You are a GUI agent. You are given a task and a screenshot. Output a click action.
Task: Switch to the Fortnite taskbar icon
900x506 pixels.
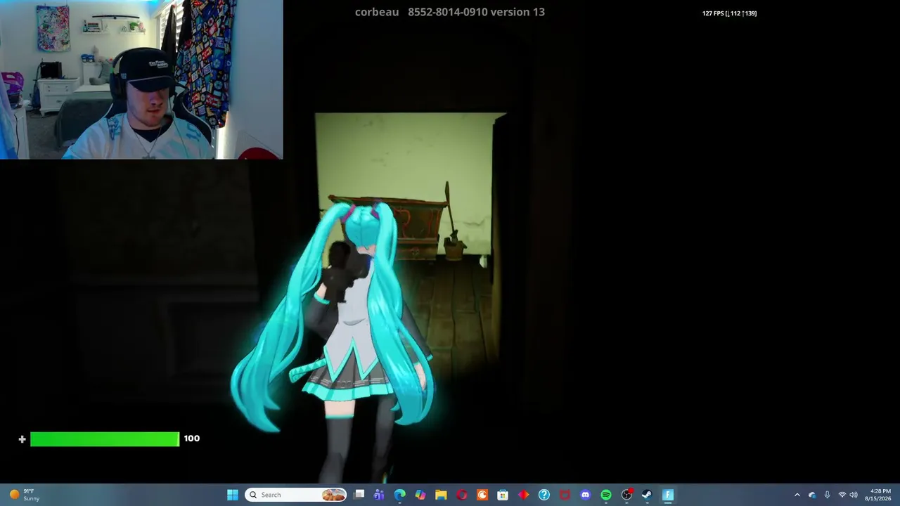[668, 495]
